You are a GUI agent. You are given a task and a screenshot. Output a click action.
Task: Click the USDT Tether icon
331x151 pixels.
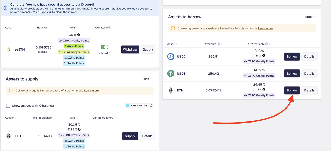[x=171, y=74]
